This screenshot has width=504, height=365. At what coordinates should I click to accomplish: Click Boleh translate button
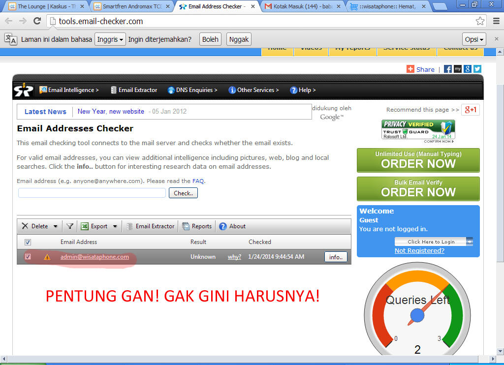pos(210,39)
